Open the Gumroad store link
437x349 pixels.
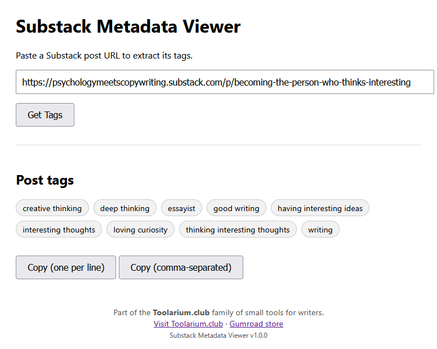coord(256,324)
